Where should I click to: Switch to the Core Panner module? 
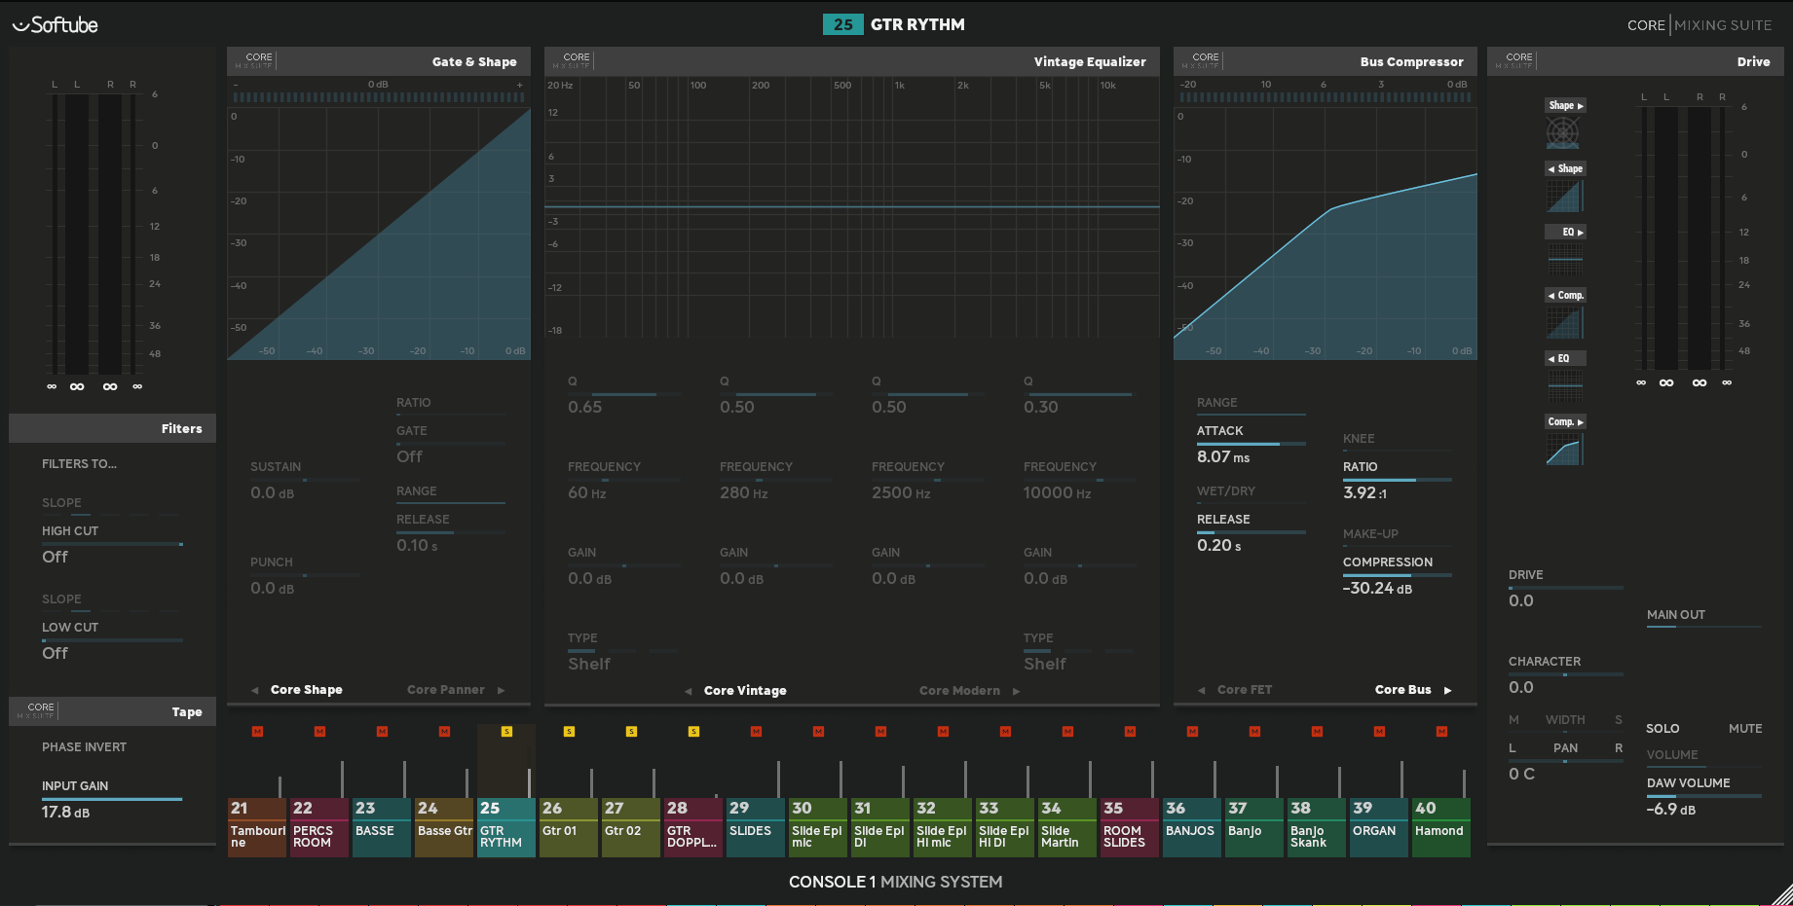446,690
